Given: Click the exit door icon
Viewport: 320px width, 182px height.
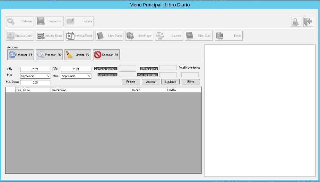Looking at the screenshot, I should coord(307,21).
